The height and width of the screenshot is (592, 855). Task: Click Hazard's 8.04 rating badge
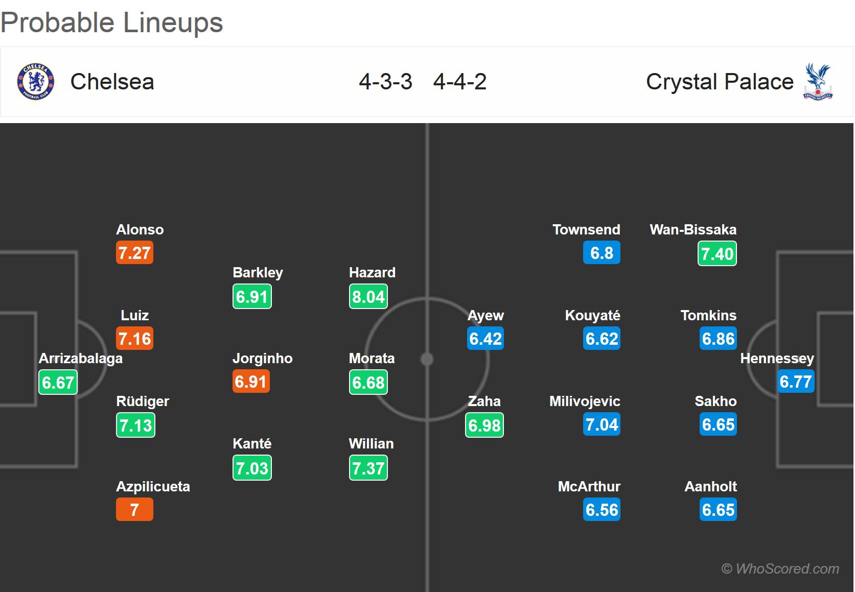coord(368,297)
